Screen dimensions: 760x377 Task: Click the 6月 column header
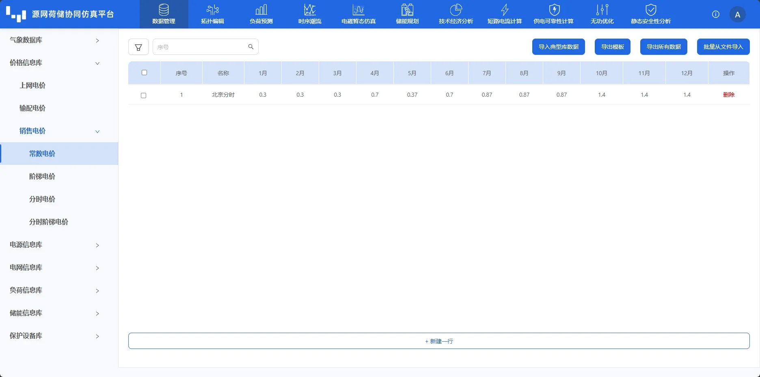click(449, 73)
